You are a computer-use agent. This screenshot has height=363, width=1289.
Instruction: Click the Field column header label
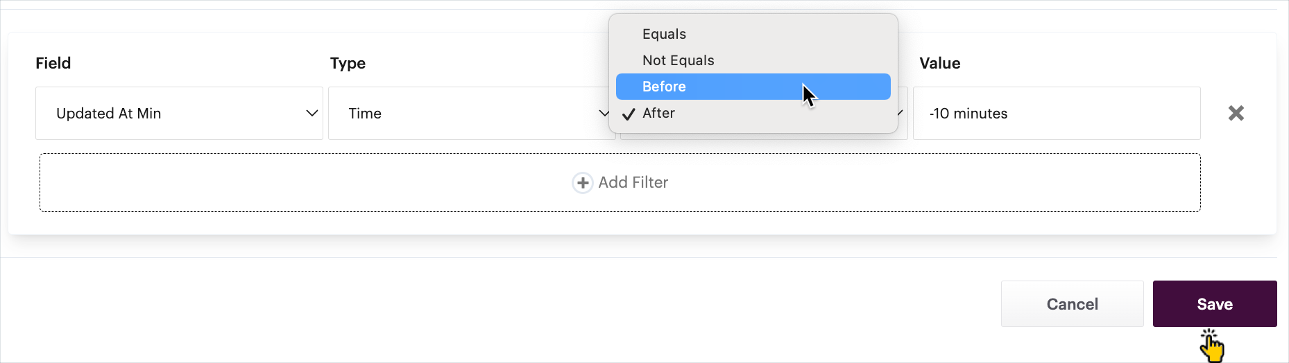(x=53, y=63)
